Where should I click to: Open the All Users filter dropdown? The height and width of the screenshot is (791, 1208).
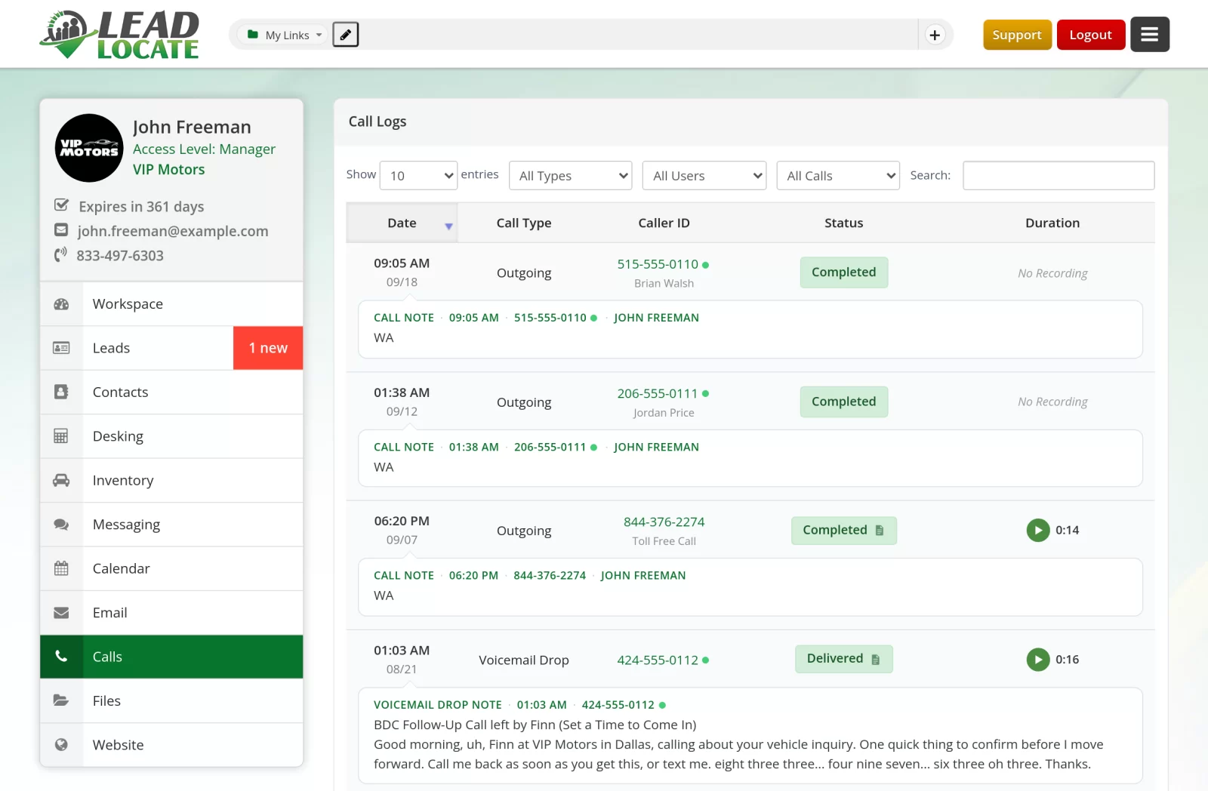coord(704,176)
